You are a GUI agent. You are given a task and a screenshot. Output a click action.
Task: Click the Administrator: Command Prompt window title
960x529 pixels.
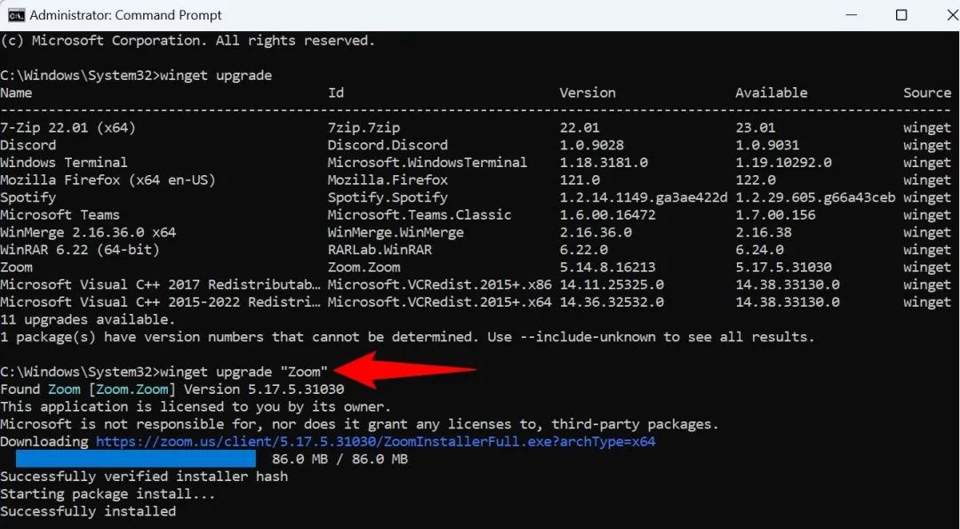tap(125, 15)
